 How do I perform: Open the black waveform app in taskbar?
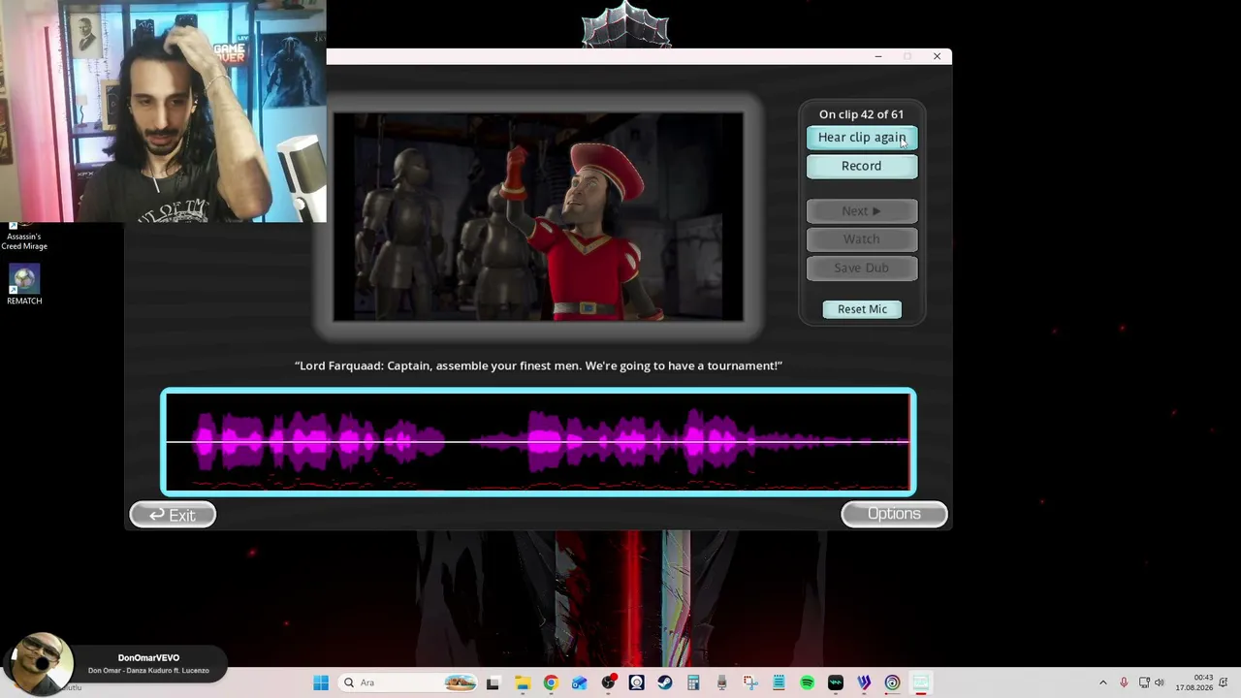(836, 682)
